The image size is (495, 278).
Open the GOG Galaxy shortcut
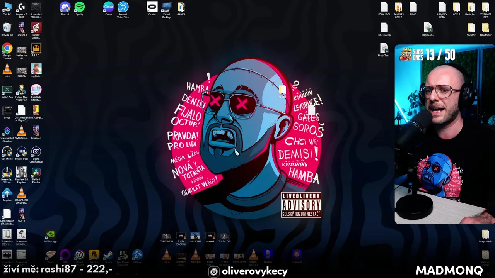point(65,257)
